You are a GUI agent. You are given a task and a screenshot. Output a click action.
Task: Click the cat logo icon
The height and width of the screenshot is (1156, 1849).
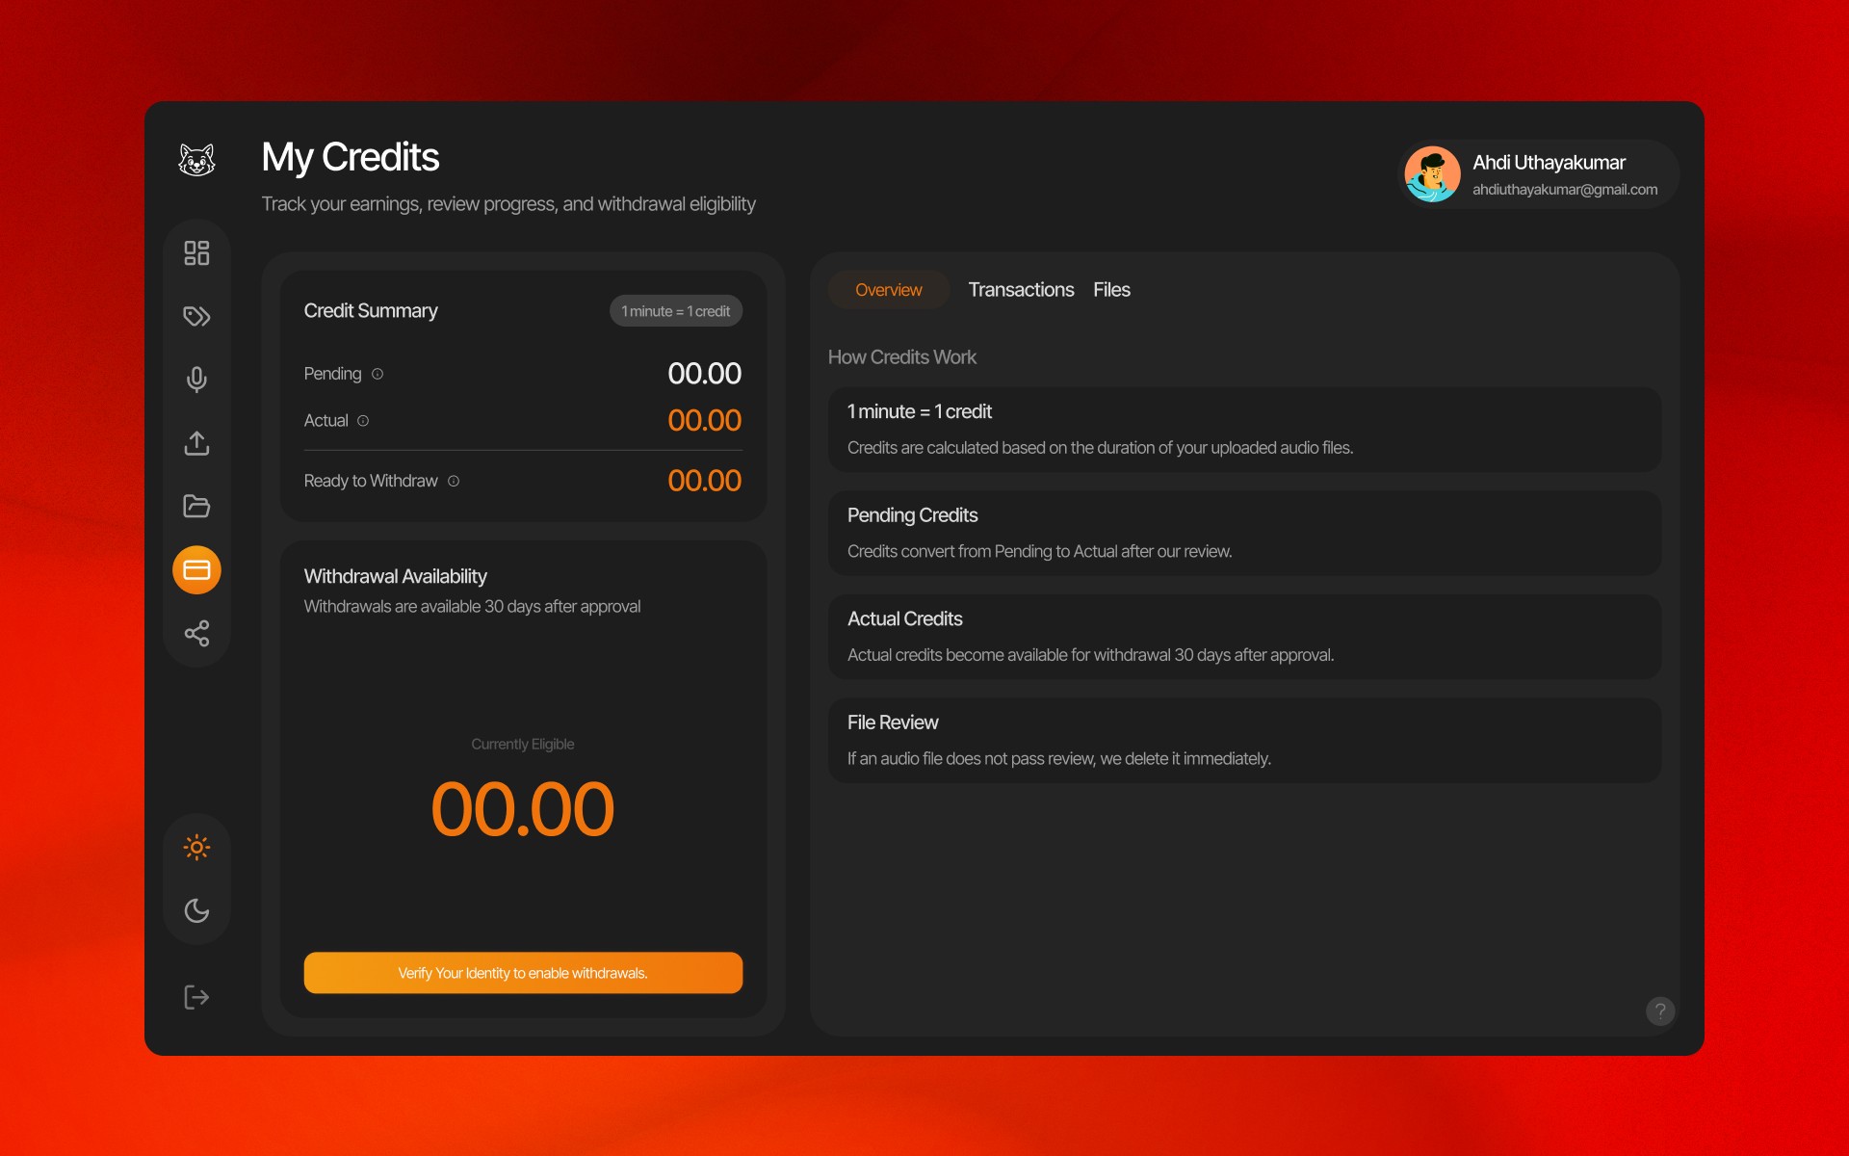(x=196, y=160)
